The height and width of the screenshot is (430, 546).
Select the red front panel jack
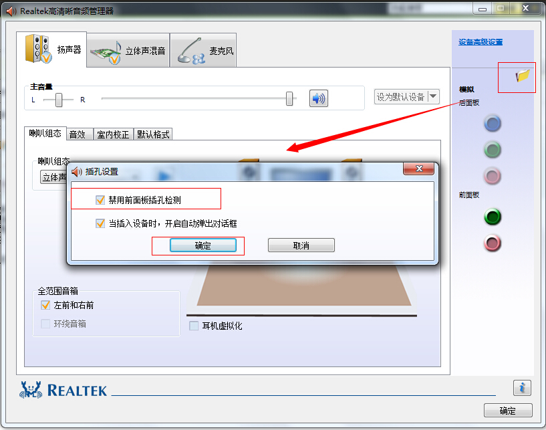pos(493,243)
